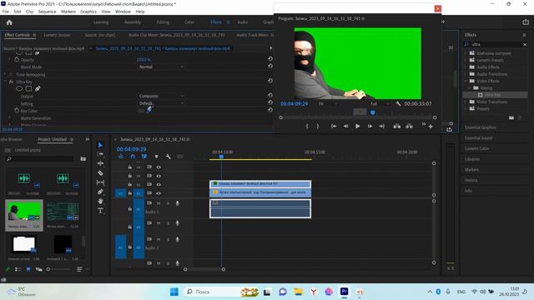This screenshot has width=534, height=300.
Task: Switch to Editing workspace tab
Action: 163,22
